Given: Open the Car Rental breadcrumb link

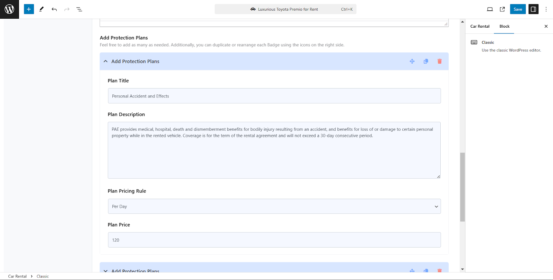Looking at the screenshot, I should 17,276.
